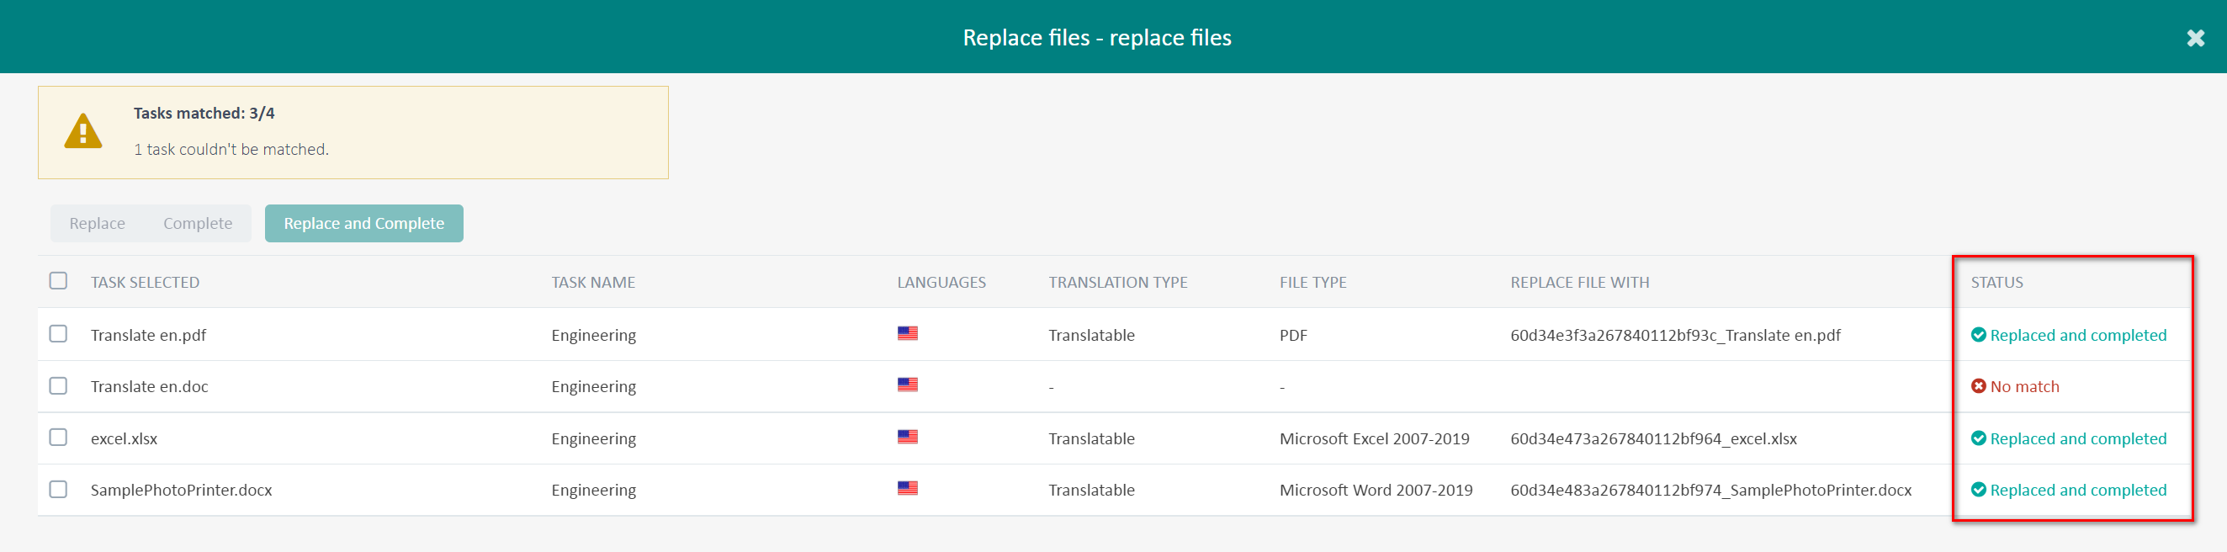This screenshot has height=552, width=2227.
Task: Click the Replace files - replace files title
Action: [x=1097, y=38]
